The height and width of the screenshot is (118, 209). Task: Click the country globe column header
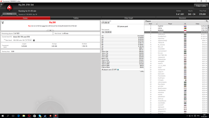pyautogui.click(x=185, y=24)
